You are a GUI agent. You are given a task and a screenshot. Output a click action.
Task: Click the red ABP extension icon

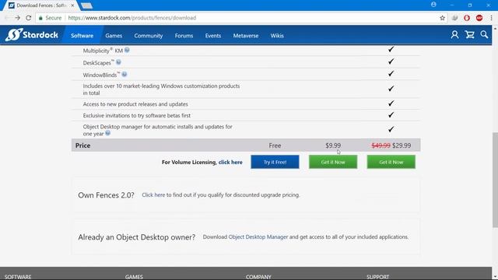[479, 18]
